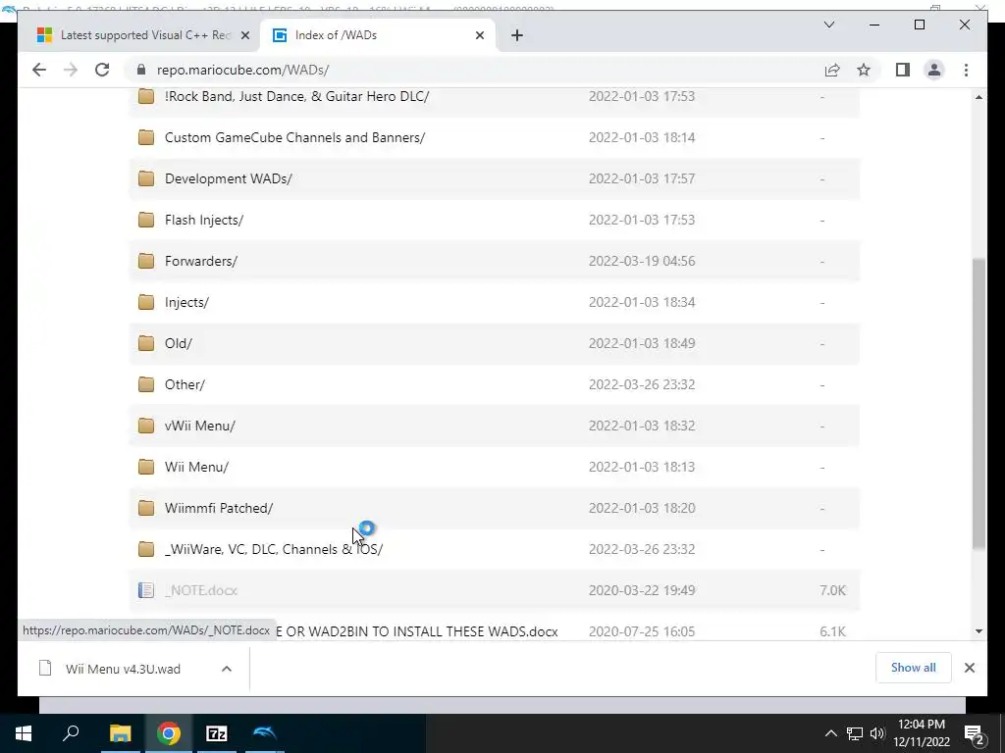
Task: Open the Old folder
Action: coord(179,343)
